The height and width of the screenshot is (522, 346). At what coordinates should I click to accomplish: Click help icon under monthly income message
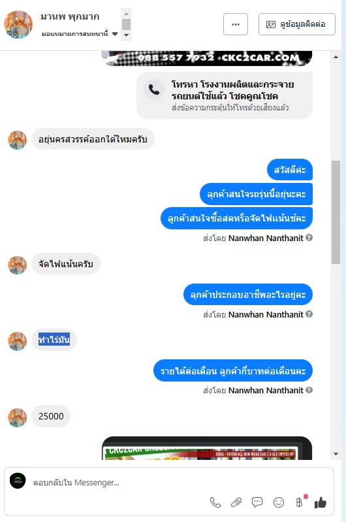309,390
